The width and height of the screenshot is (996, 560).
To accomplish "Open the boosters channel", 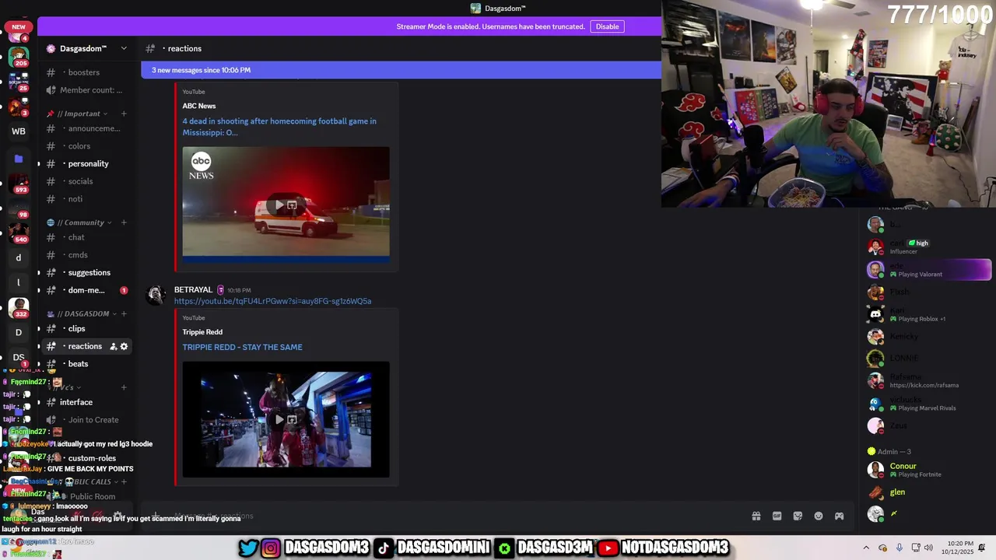I will click(x=86, y=72).
